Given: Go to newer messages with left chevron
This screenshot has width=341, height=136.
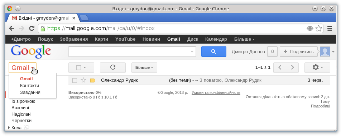Looking at the screenshot, I should tap(280, 67).
